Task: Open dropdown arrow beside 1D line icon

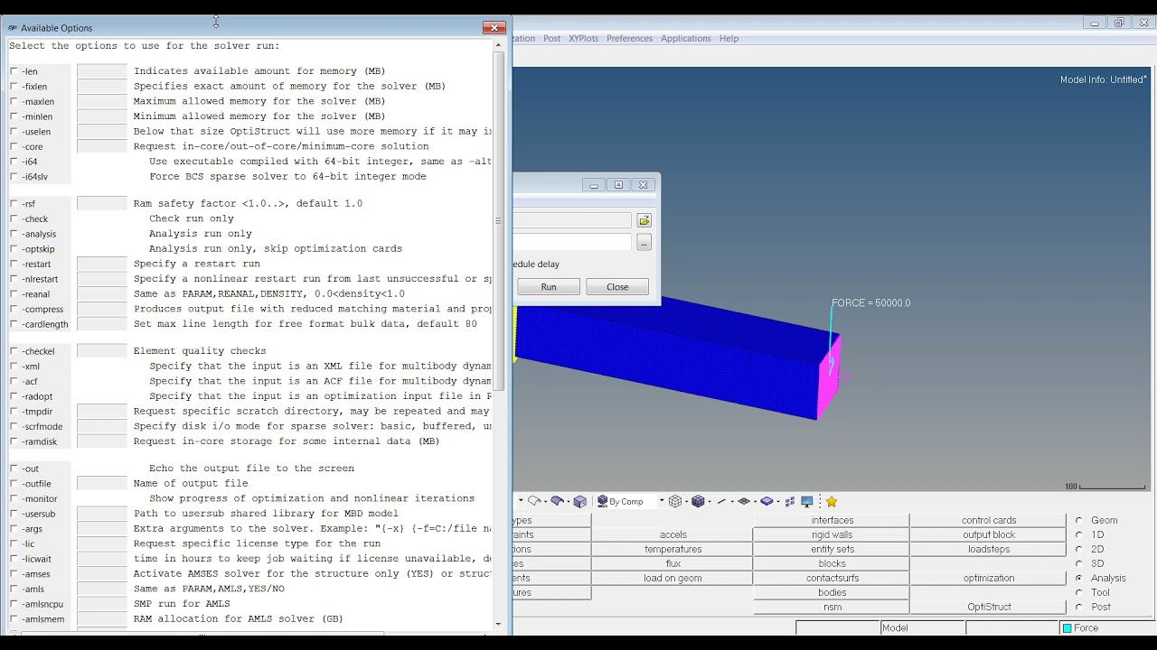Action: pyautogui.click(x=732, y=502)
